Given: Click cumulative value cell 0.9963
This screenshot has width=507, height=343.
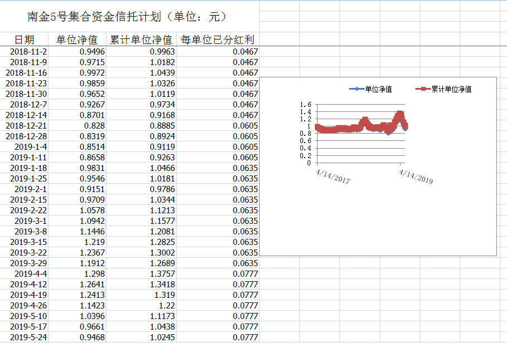Looking at the screenshot, I should pos(142,52).
